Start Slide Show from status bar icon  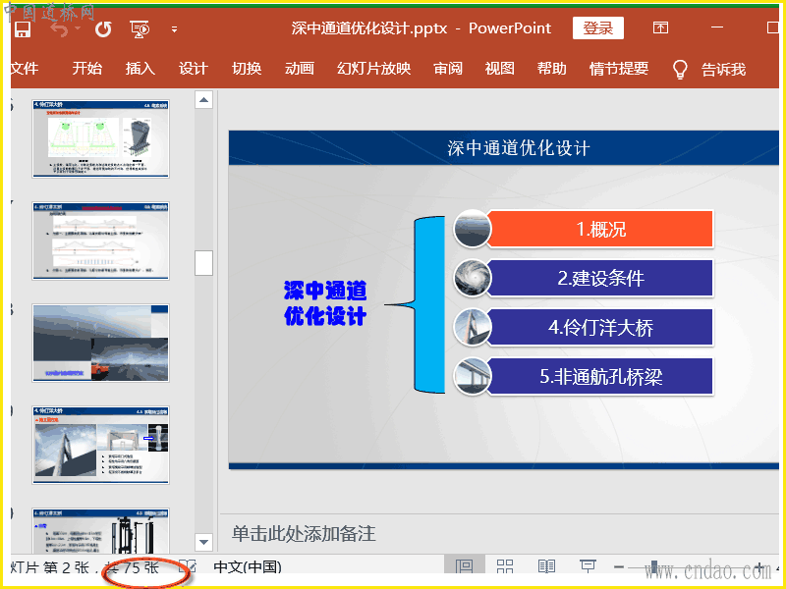coord(587,566)
